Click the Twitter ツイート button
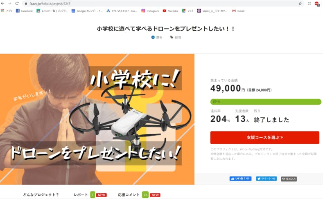Viewport: 323px width, 199px height. (267, 179)
